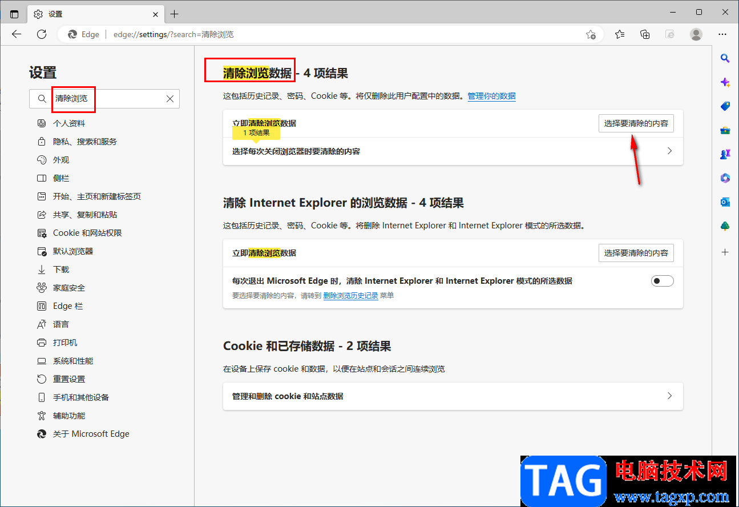Screen dimensions: 739x507
Task: Close the 设置 tab
Action: pos(156,14)
